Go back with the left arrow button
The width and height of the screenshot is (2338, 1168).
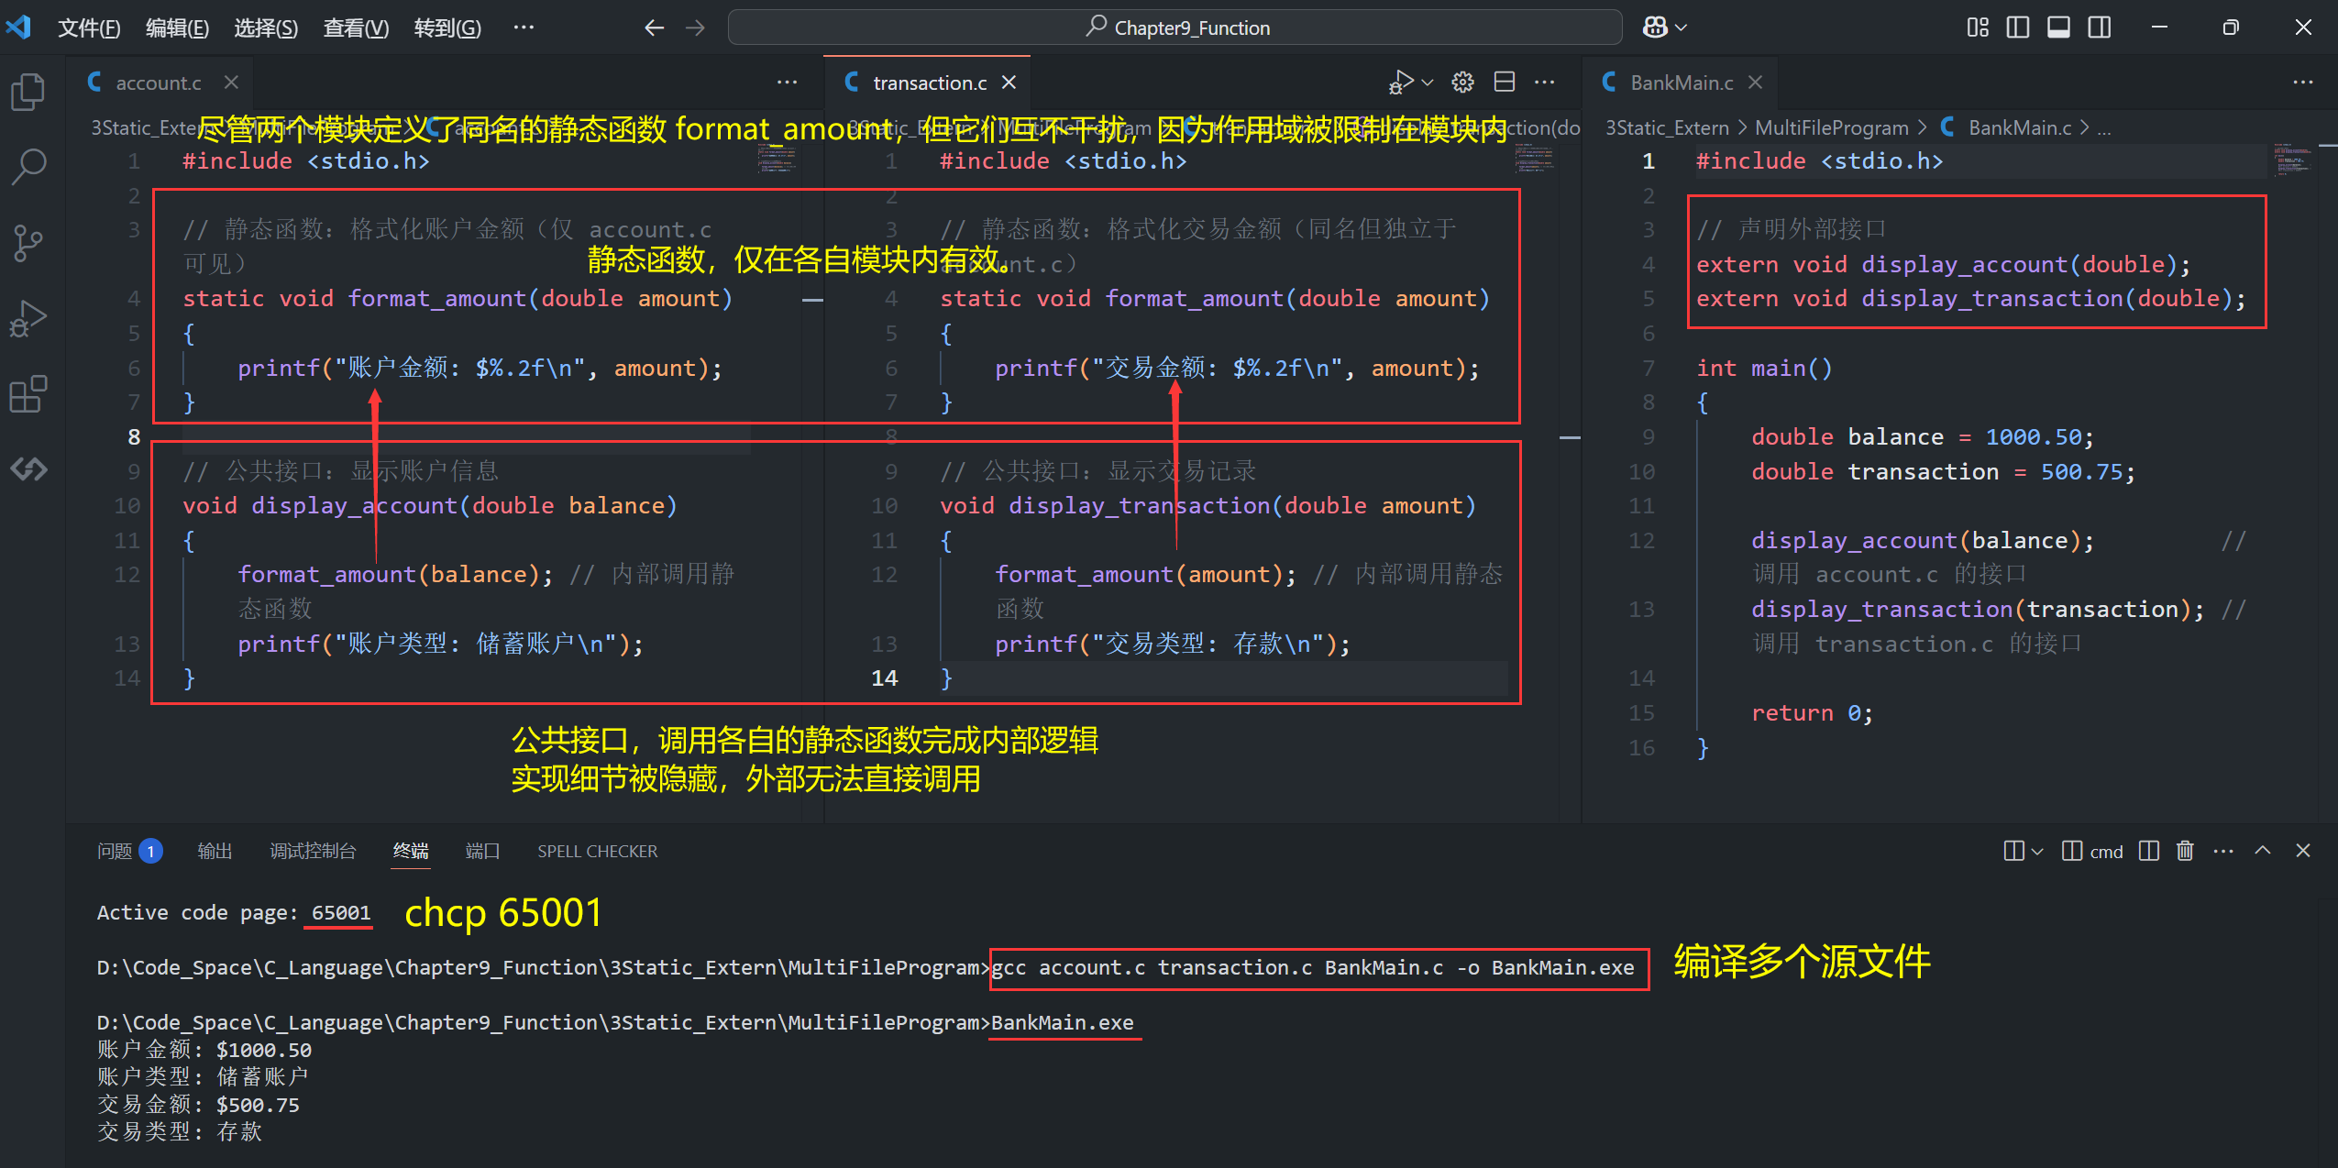654,28
